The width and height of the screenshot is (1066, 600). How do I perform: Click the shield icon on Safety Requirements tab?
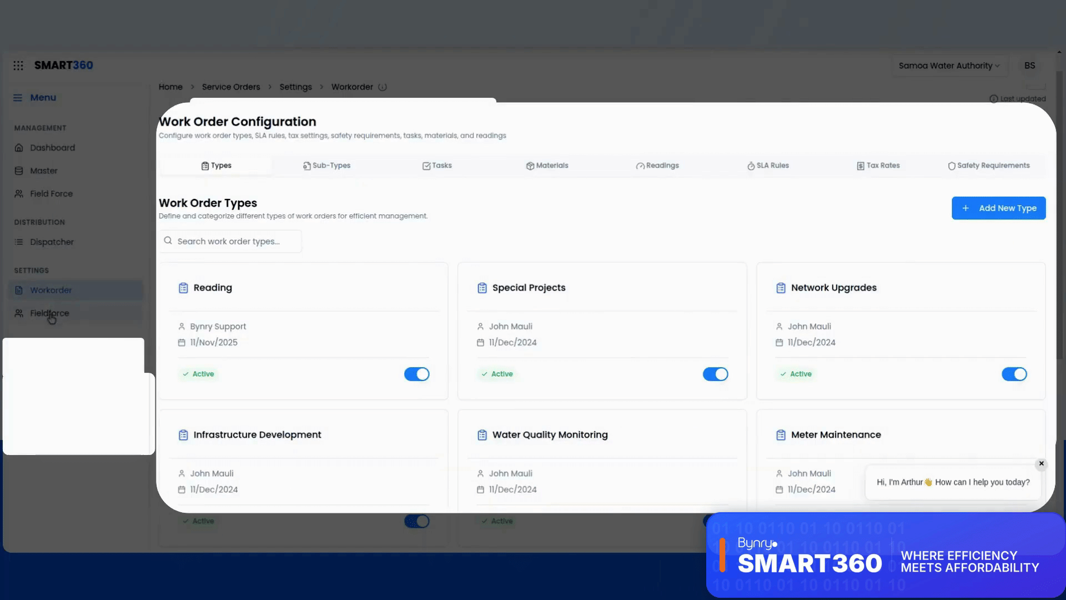point(952,166)
